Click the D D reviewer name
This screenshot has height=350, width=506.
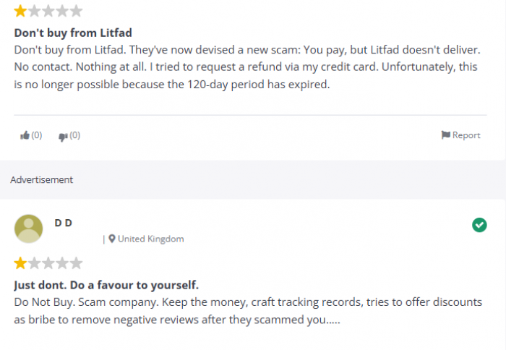coord(64,223)
